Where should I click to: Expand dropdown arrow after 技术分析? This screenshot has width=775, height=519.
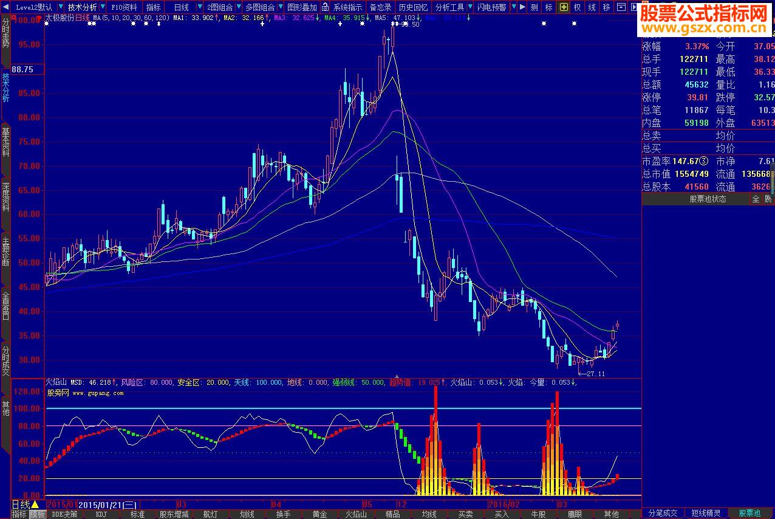103,7
